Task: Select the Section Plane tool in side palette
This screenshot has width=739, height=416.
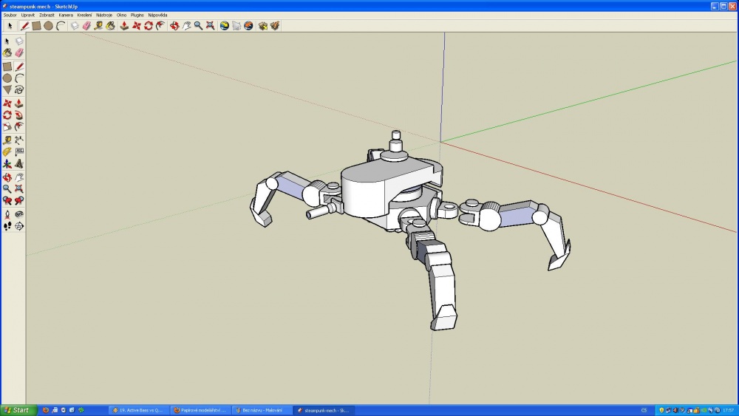Action: point(19,226)
